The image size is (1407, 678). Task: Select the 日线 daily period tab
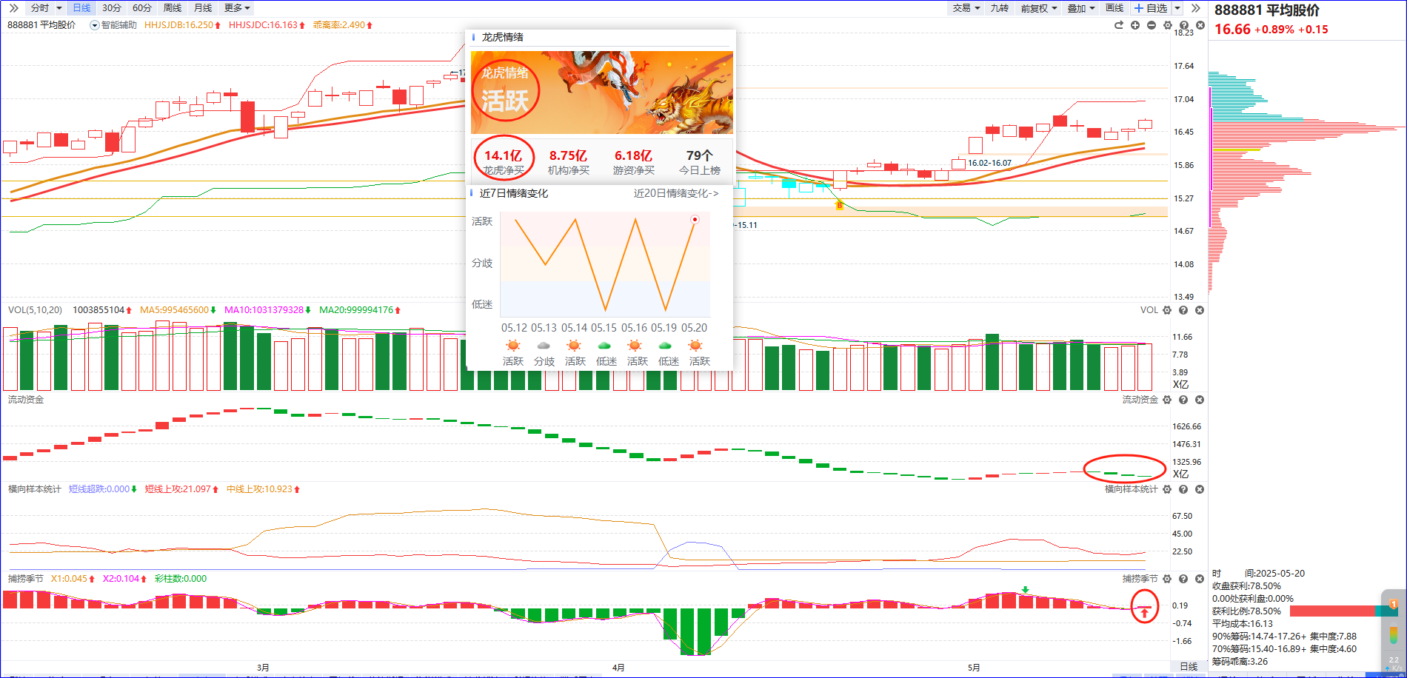pos(81,8)
